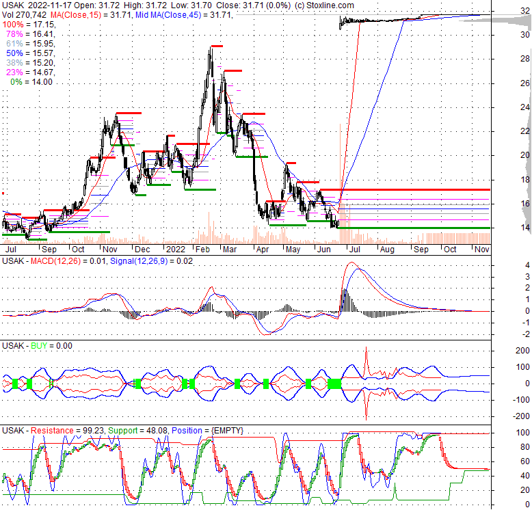Click the 'Resistance = 99.23' label
Screen dimensions: 532x510
tap(67, 431)
